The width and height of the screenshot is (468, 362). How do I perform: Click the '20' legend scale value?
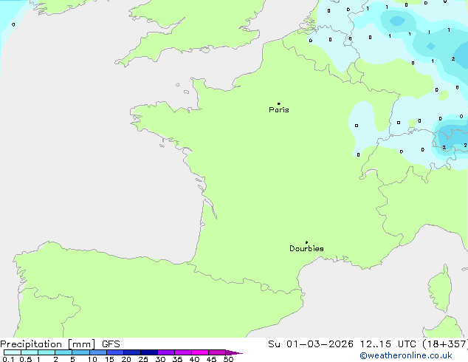[x=126, y=359]
